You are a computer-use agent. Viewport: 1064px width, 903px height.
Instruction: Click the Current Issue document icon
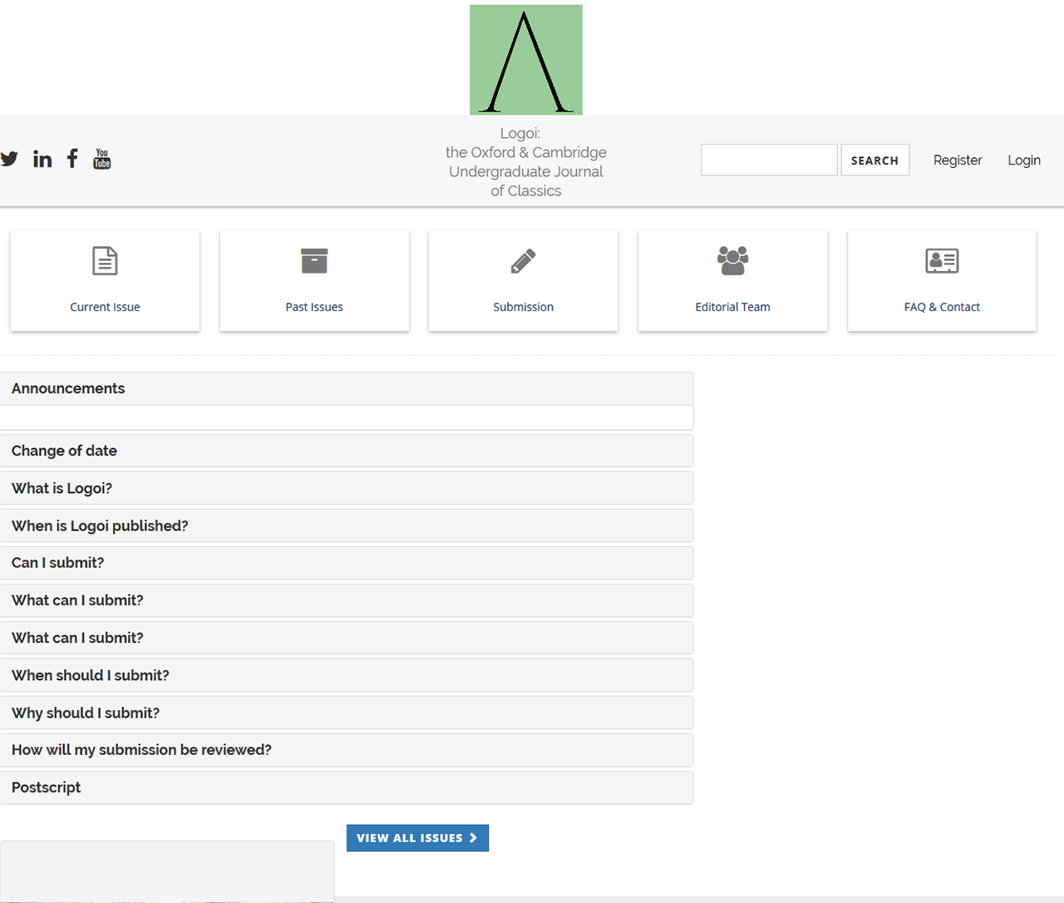click(105, 261)
